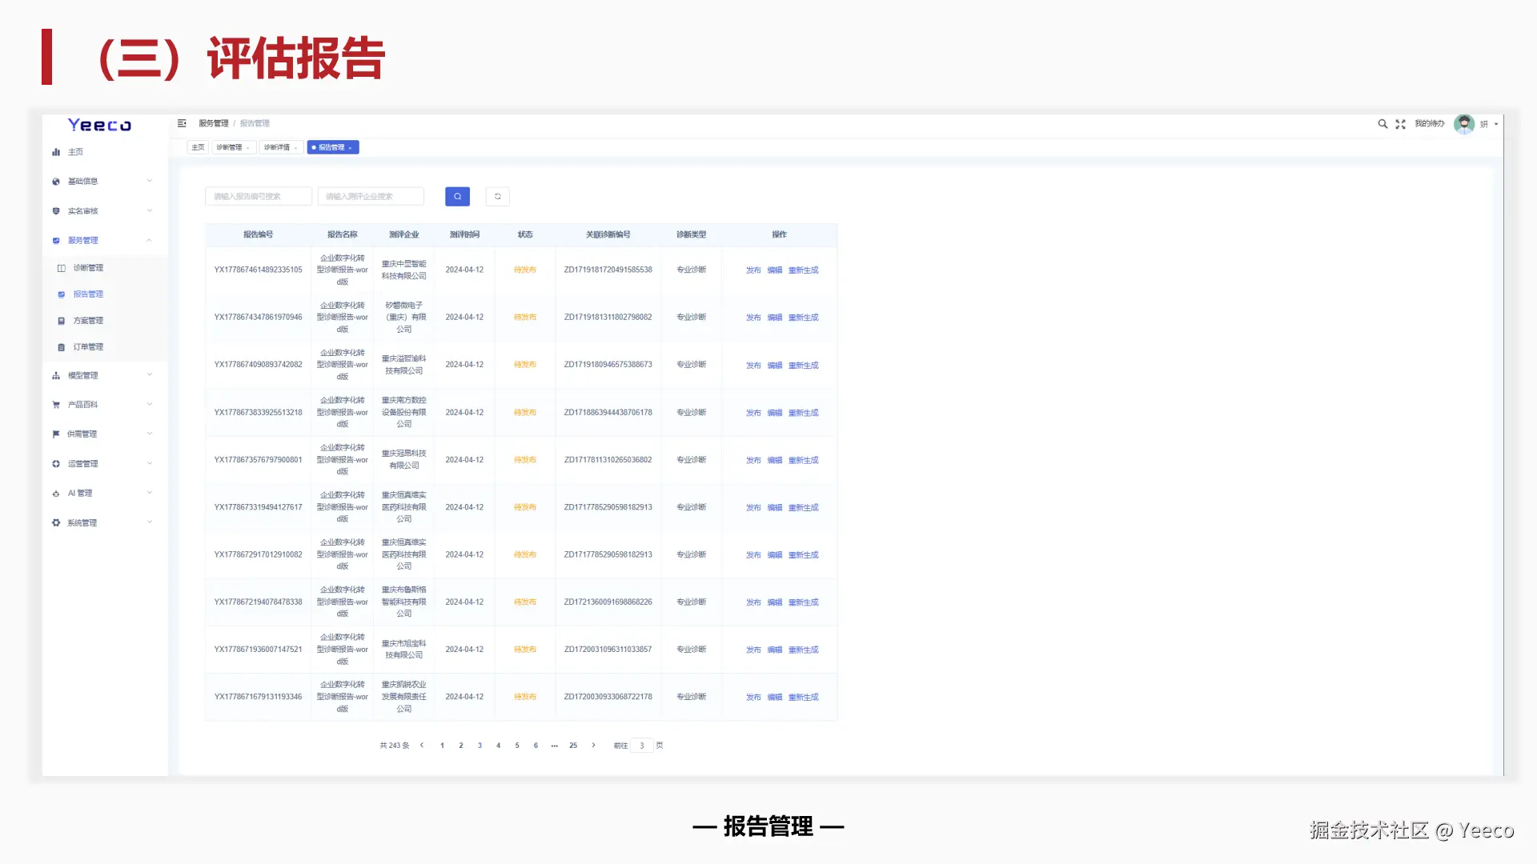Screen dimensions: 1537x864
Task: Click 发布 link in the first row
Action: (x=752, y=270)
